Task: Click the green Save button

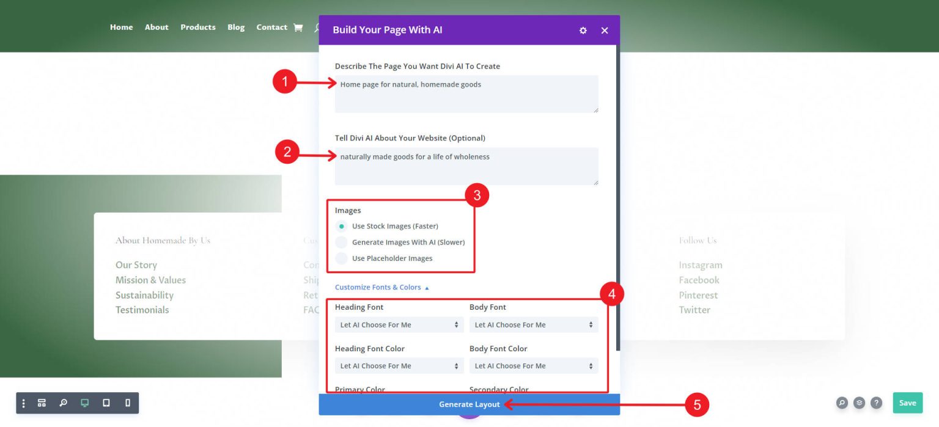Action: coord(907,403)
